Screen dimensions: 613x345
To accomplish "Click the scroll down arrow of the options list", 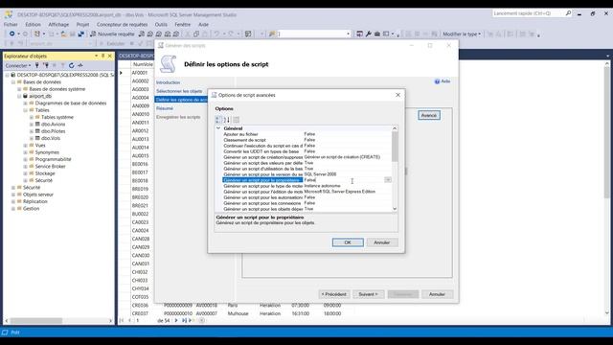I will coord(395,209).
